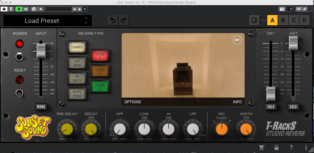Click the copy settings icon near A
This screenshot has width=314, height=153.
coord(254,20)
